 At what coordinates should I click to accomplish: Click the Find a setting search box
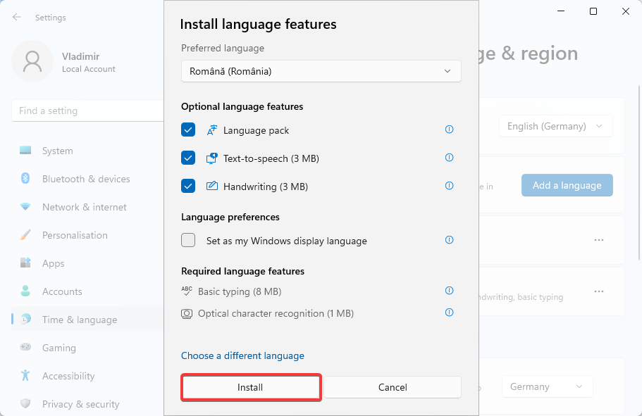[x=88, y=111]
